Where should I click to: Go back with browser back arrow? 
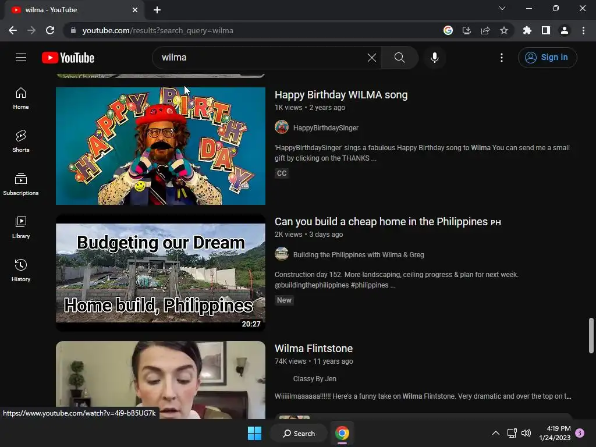[x=13, y=30]
